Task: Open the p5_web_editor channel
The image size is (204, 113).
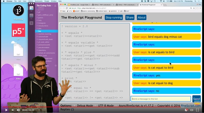Action: 44,42
